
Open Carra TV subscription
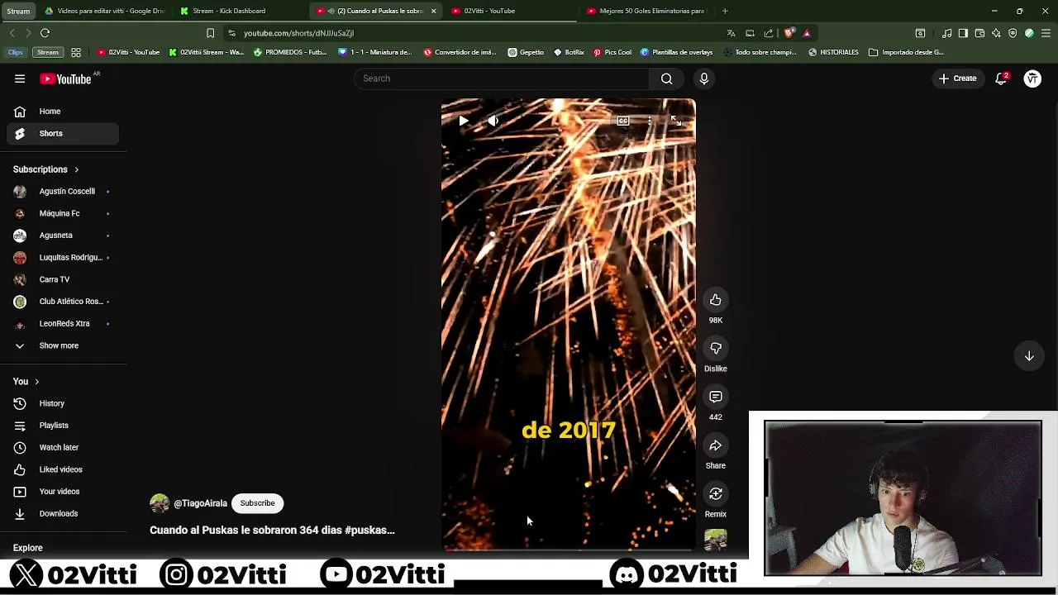point(63,279)
